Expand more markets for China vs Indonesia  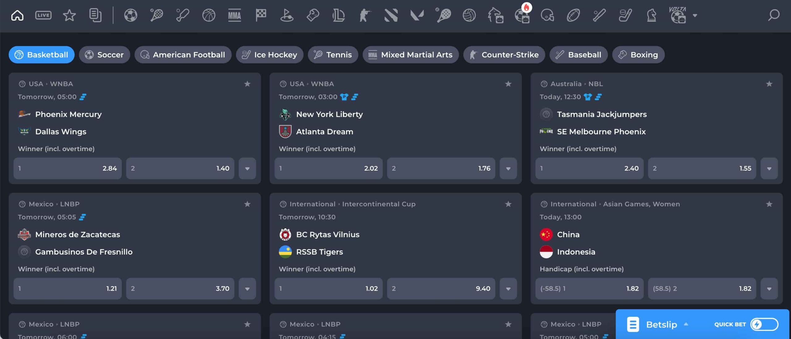(x=769, y=289)
